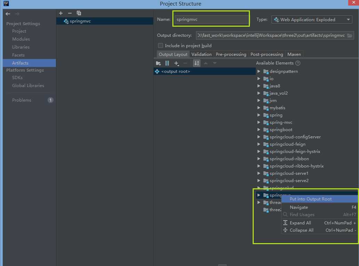Remove element from output layout
The height and width of the screenshot is (266, 359).
click(186, 63)
